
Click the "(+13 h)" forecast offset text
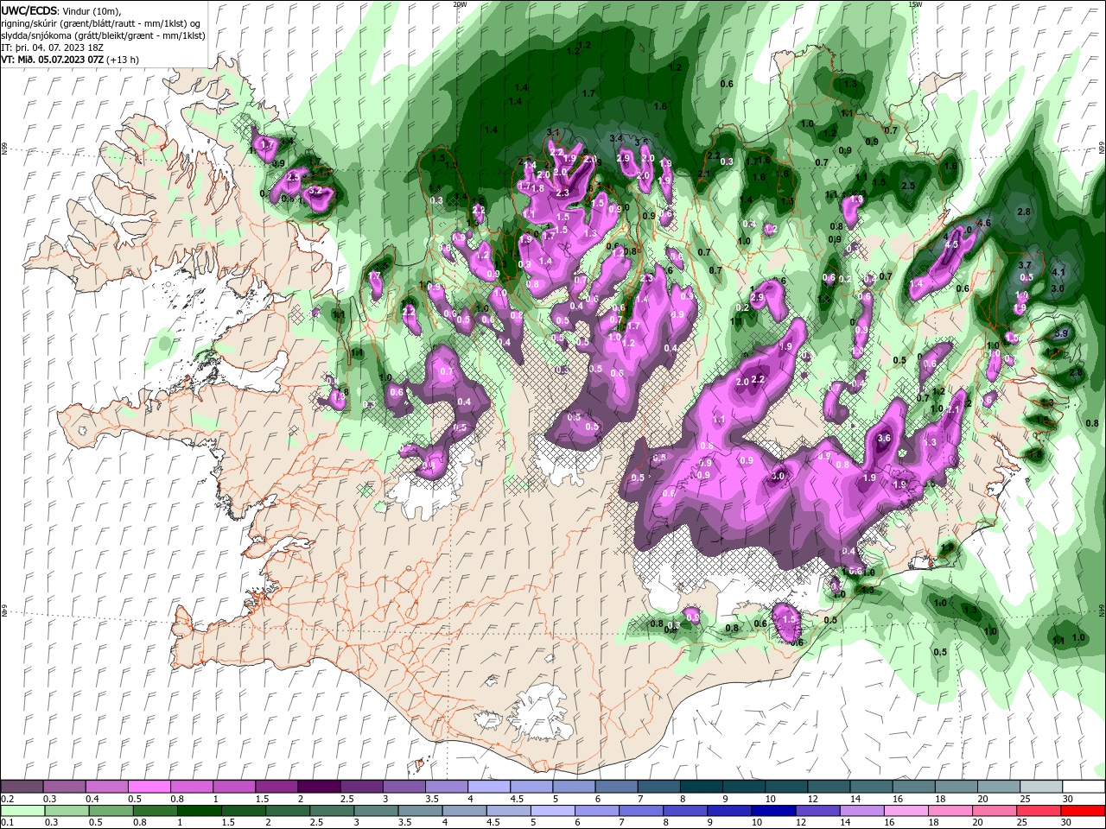pyautogui.click(x=124, y=60)
